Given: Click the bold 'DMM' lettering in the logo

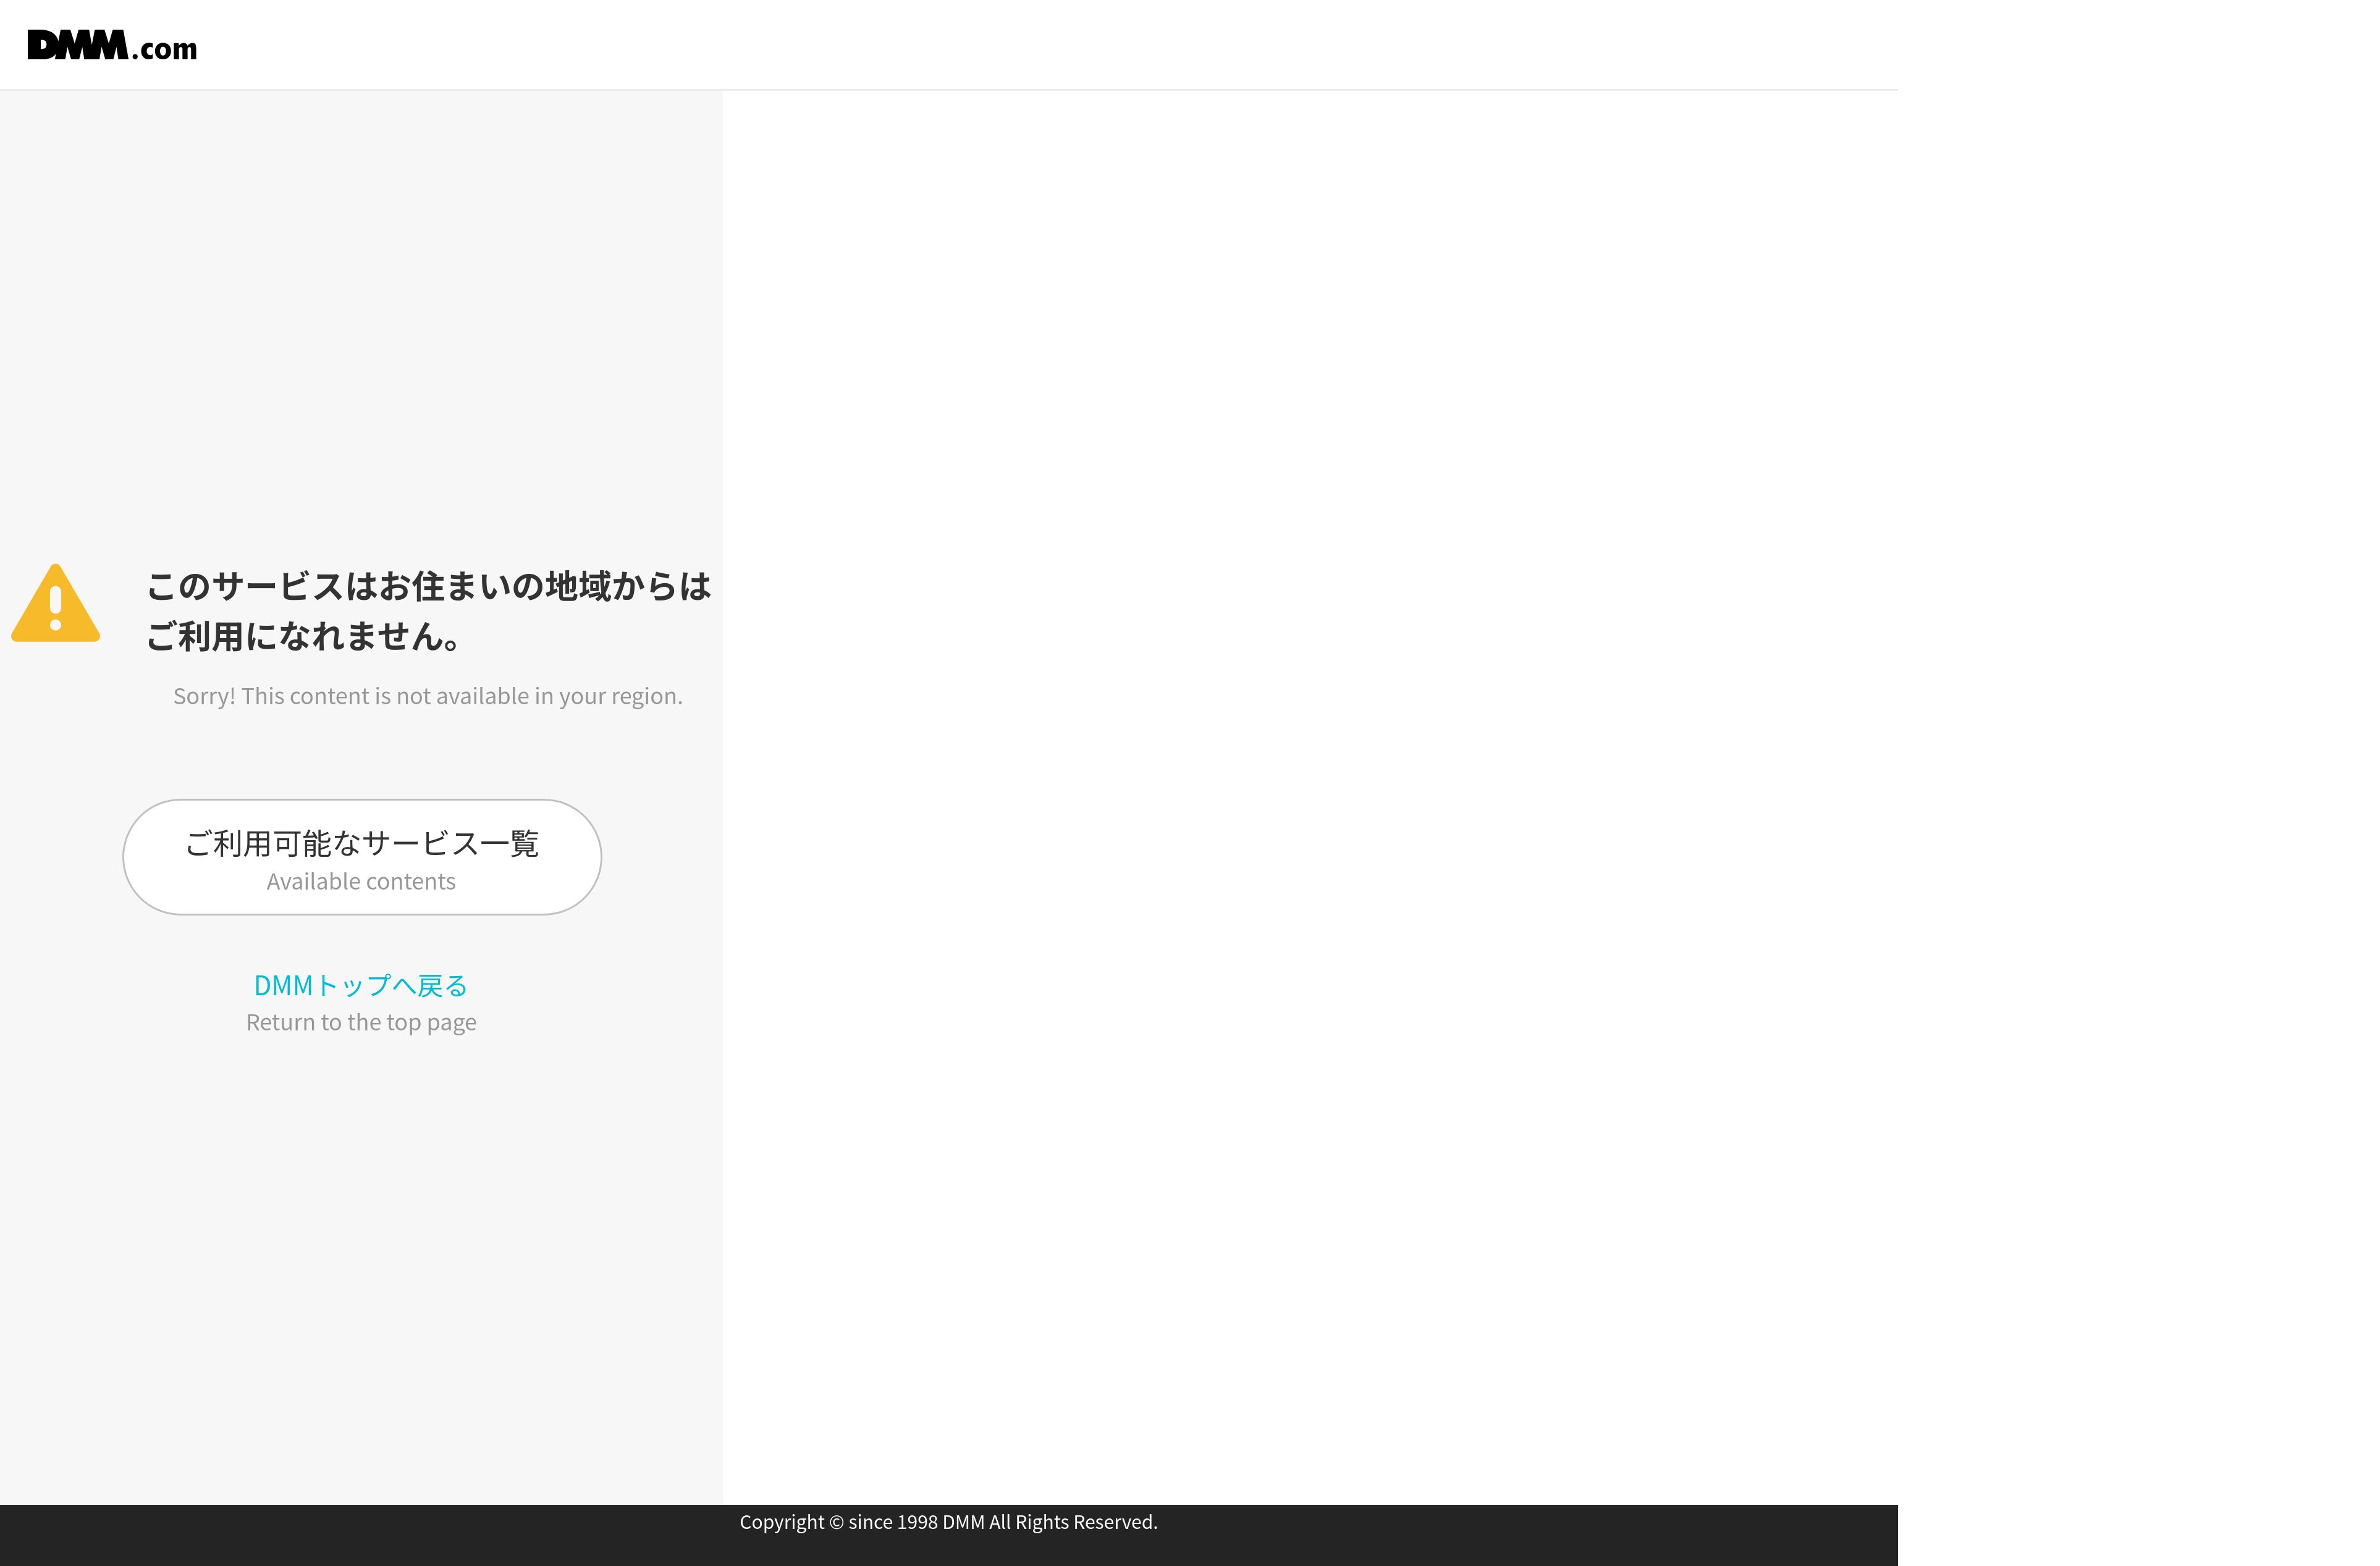Looking at the screenshot, I should click(77, 45).
